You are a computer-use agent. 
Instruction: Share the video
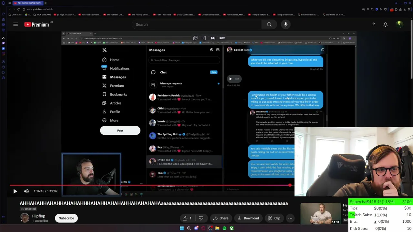coord(221,218)
